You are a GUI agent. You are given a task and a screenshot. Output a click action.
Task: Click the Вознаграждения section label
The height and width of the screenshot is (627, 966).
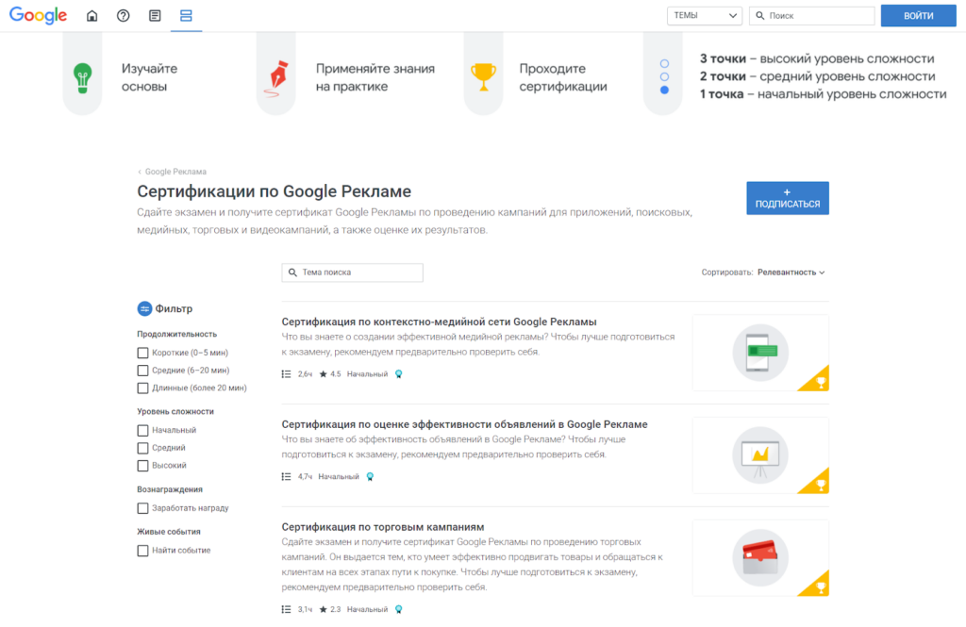[x=170, y=489]
